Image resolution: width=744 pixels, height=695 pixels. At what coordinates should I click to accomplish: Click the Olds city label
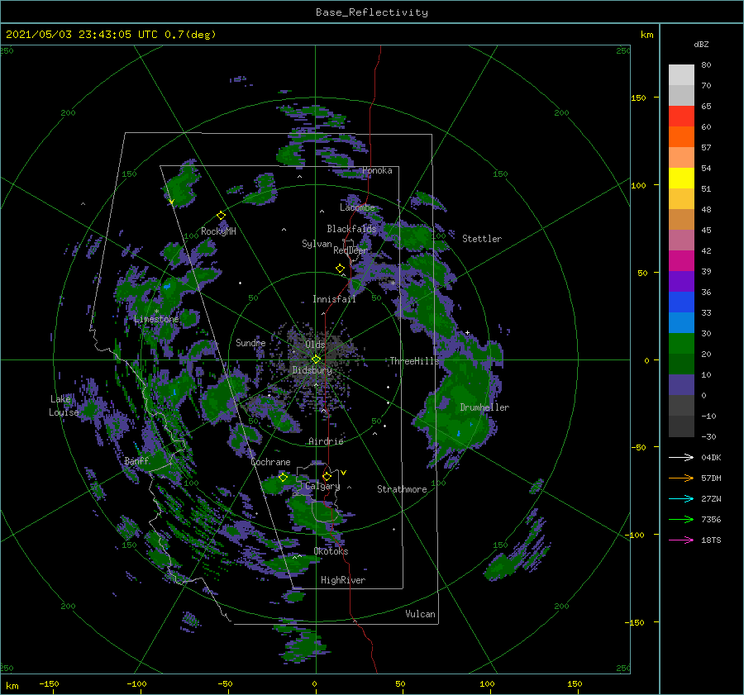point(315,345)
